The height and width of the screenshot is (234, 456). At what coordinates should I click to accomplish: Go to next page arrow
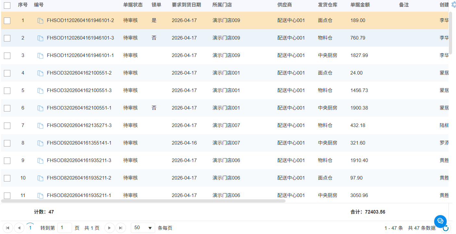(109, 228)
